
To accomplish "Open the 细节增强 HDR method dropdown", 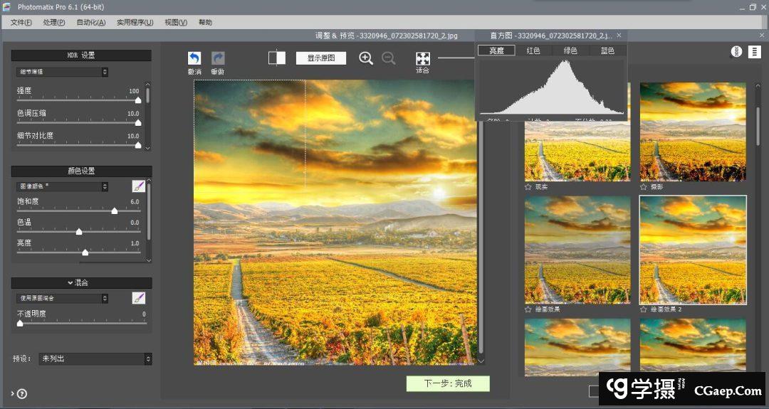I will pyautogui.click(x=62, y=72).
